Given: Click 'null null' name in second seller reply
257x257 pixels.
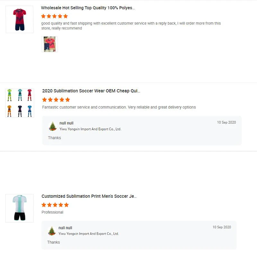Looking at the screenshot, I should click(65, 228).
